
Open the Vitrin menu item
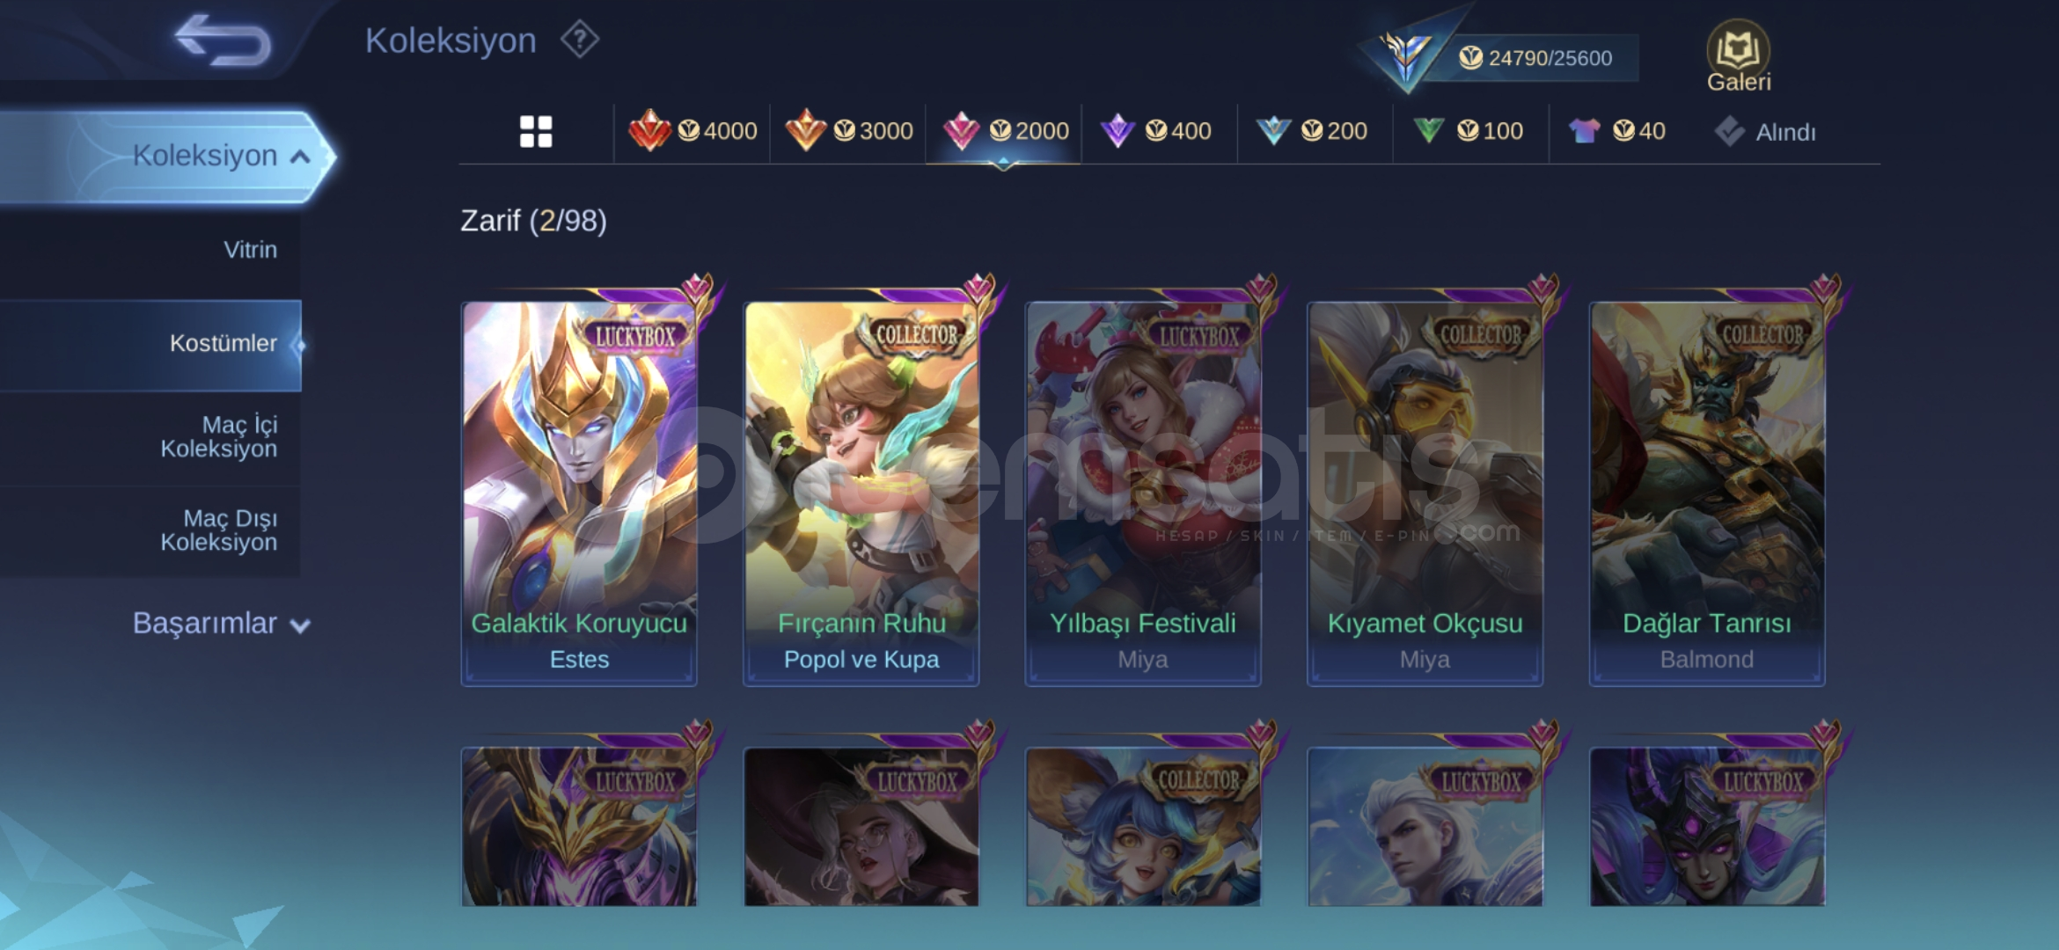pos(250,250)
